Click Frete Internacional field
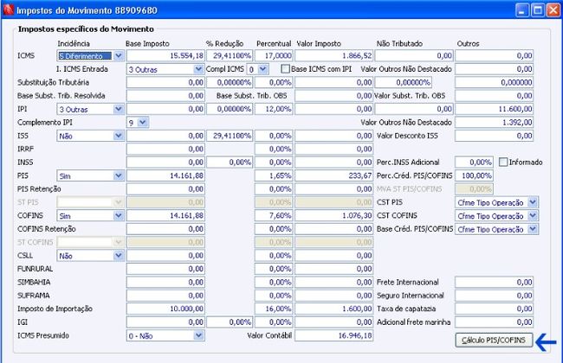Image resolution: width=563 pixels, height=363 pixels. click(x=494, y=282)
